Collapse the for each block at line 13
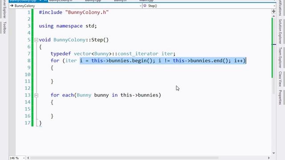This screenshot has width=285, height=160. pos(36,95)
